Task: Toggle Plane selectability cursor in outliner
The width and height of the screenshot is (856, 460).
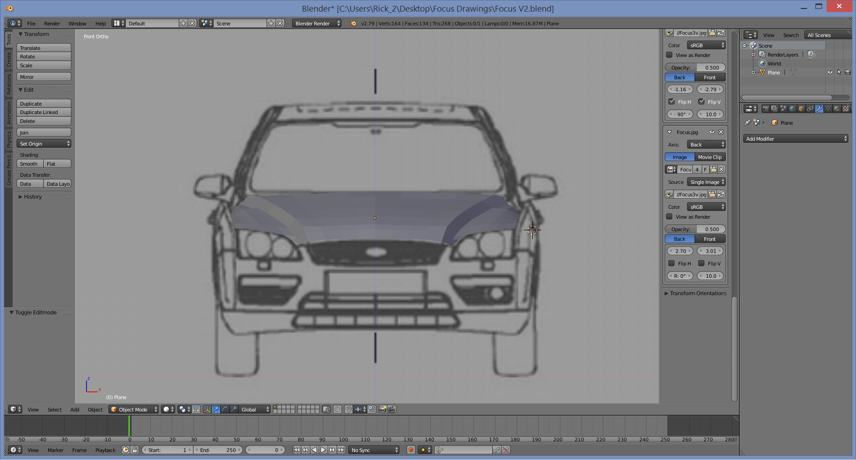Action: 839,72
